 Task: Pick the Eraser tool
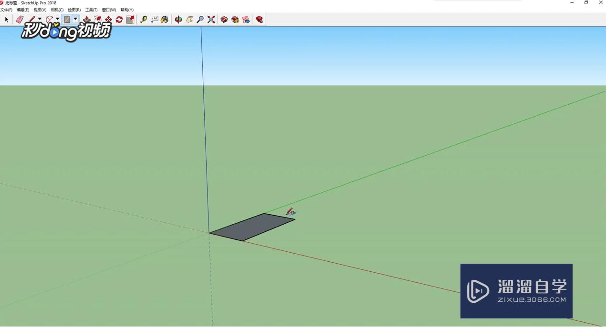coord(20,20)
